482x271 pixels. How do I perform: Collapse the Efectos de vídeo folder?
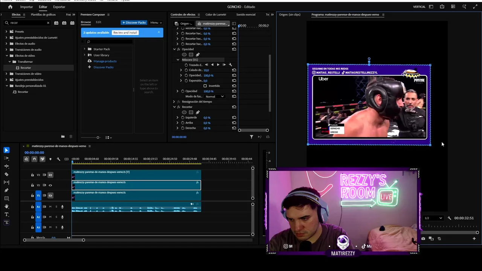pyautogui.click(x=6, y=56)
